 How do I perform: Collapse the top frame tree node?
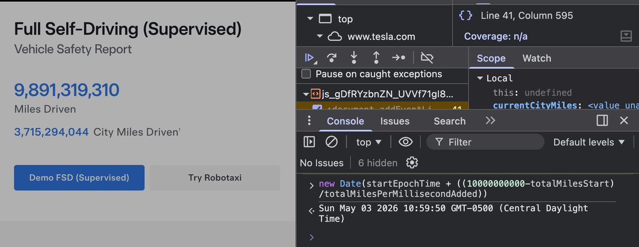point(310,19)
